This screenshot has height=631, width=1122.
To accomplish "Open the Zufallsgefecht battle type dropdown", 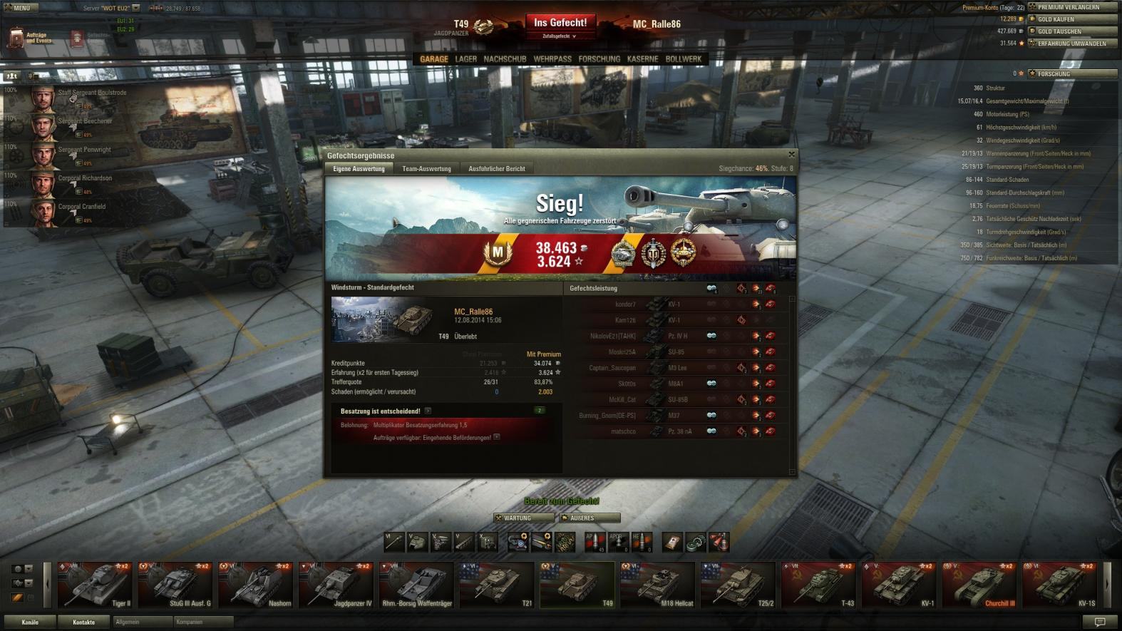I will (560, 36).
